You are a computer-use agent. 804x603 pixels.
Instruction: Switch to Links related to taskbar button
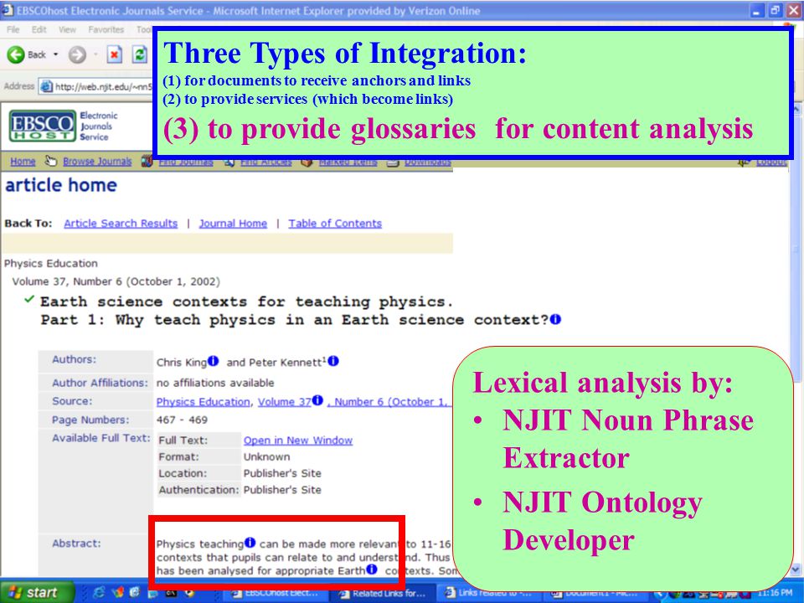point(487,593)
